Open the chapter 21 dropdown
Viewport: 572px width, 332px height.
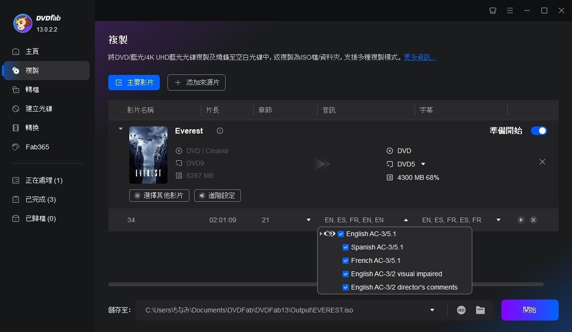[x=309, y=220]
